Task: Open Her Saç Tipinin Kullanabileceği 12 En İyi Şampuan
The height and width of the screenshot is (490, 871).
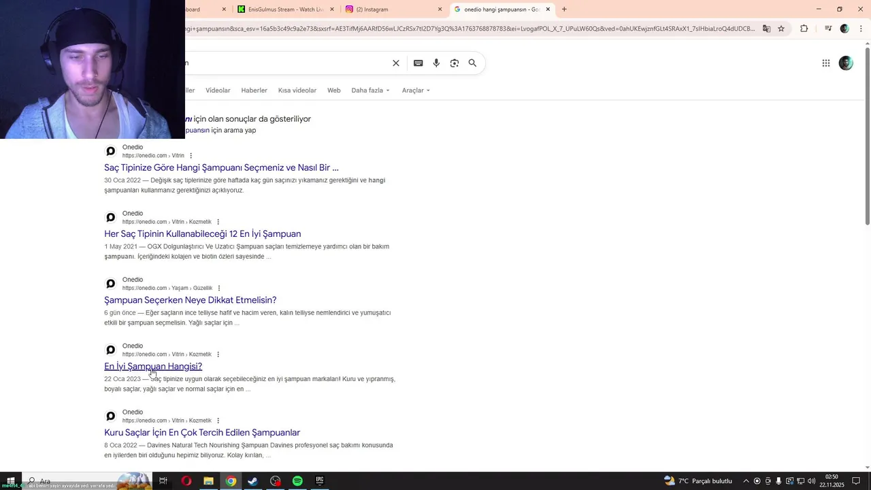Action: 202,234
